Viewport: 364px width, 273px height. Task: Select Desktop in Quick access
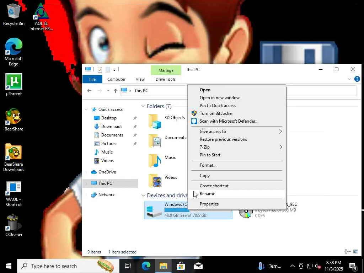click(109, 118)
